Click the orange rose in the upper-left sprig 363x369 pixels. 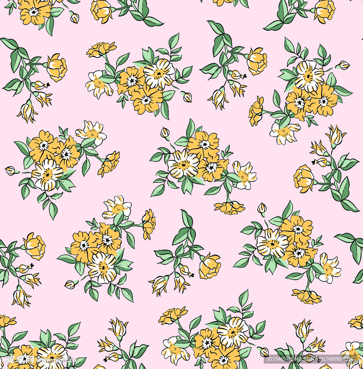tap(57, 67)
